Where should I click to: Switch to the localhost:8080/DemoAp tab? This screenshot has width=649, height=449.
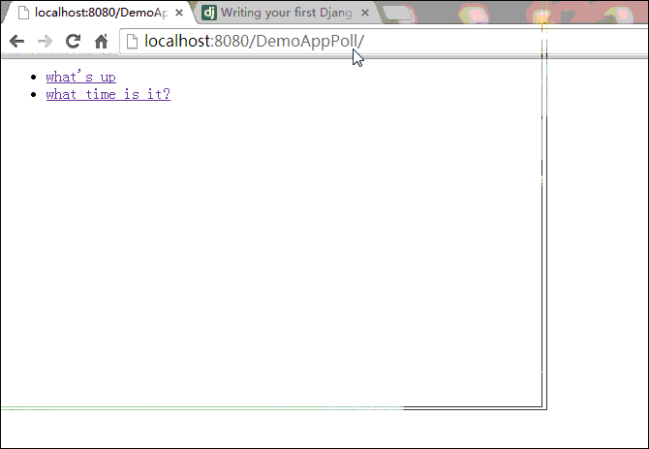click(x=98, y=13)
